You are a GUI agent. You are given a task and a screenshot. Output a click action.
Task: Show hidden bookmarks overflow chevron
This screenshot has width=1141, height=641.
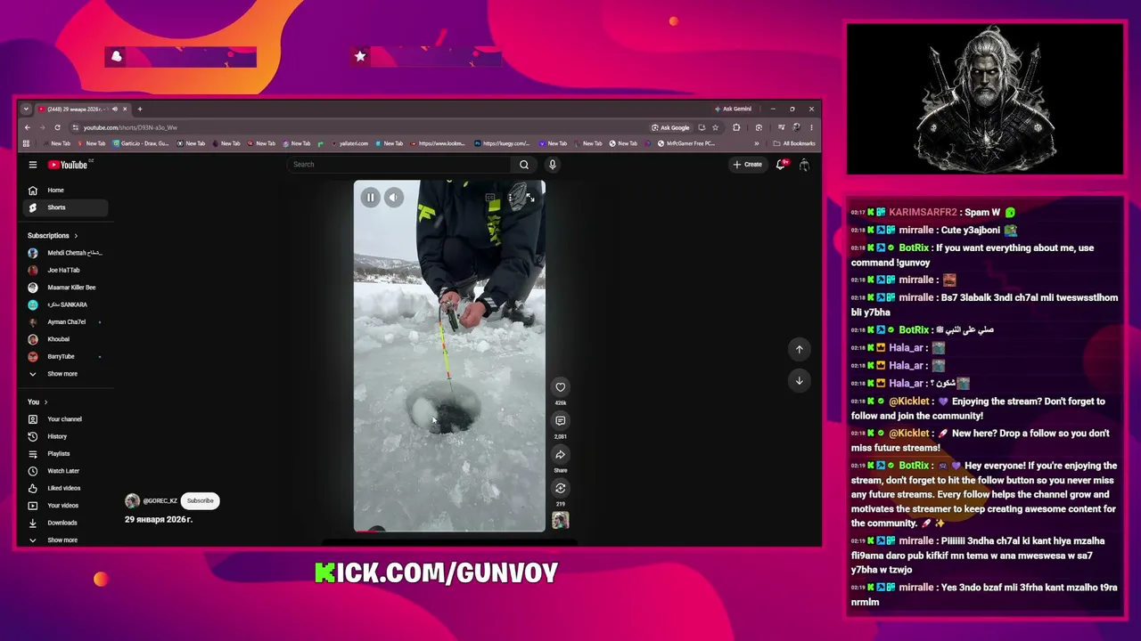757,143
